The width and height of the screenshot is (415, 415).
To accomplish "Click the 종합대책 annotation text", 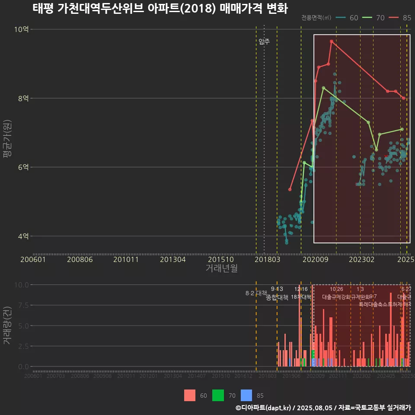I will point(277,297).
